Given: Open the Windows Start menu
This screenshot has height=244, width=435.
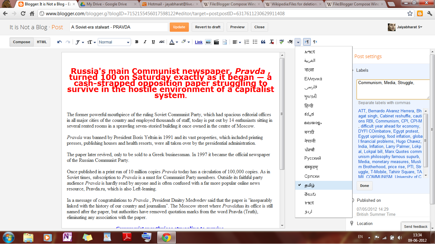Looking at the screenshot, I should pos(8,237).
